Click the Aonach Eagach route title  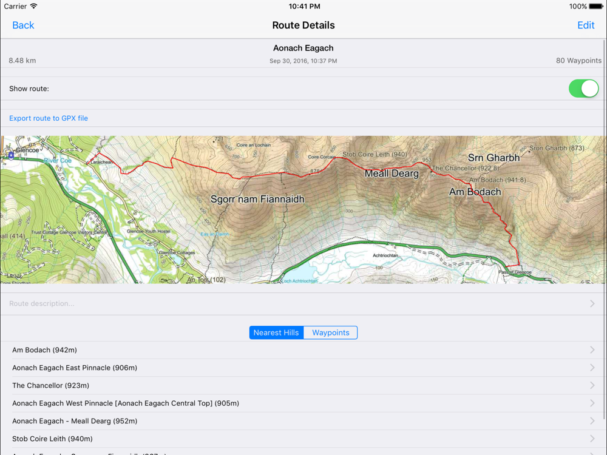tap(303, 49)
